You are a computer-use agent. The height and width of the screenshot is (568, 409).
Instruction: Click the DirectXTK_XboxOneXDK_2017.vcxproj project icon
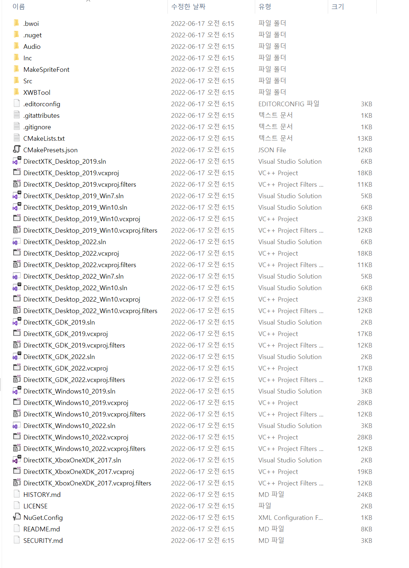click(17, 471)
